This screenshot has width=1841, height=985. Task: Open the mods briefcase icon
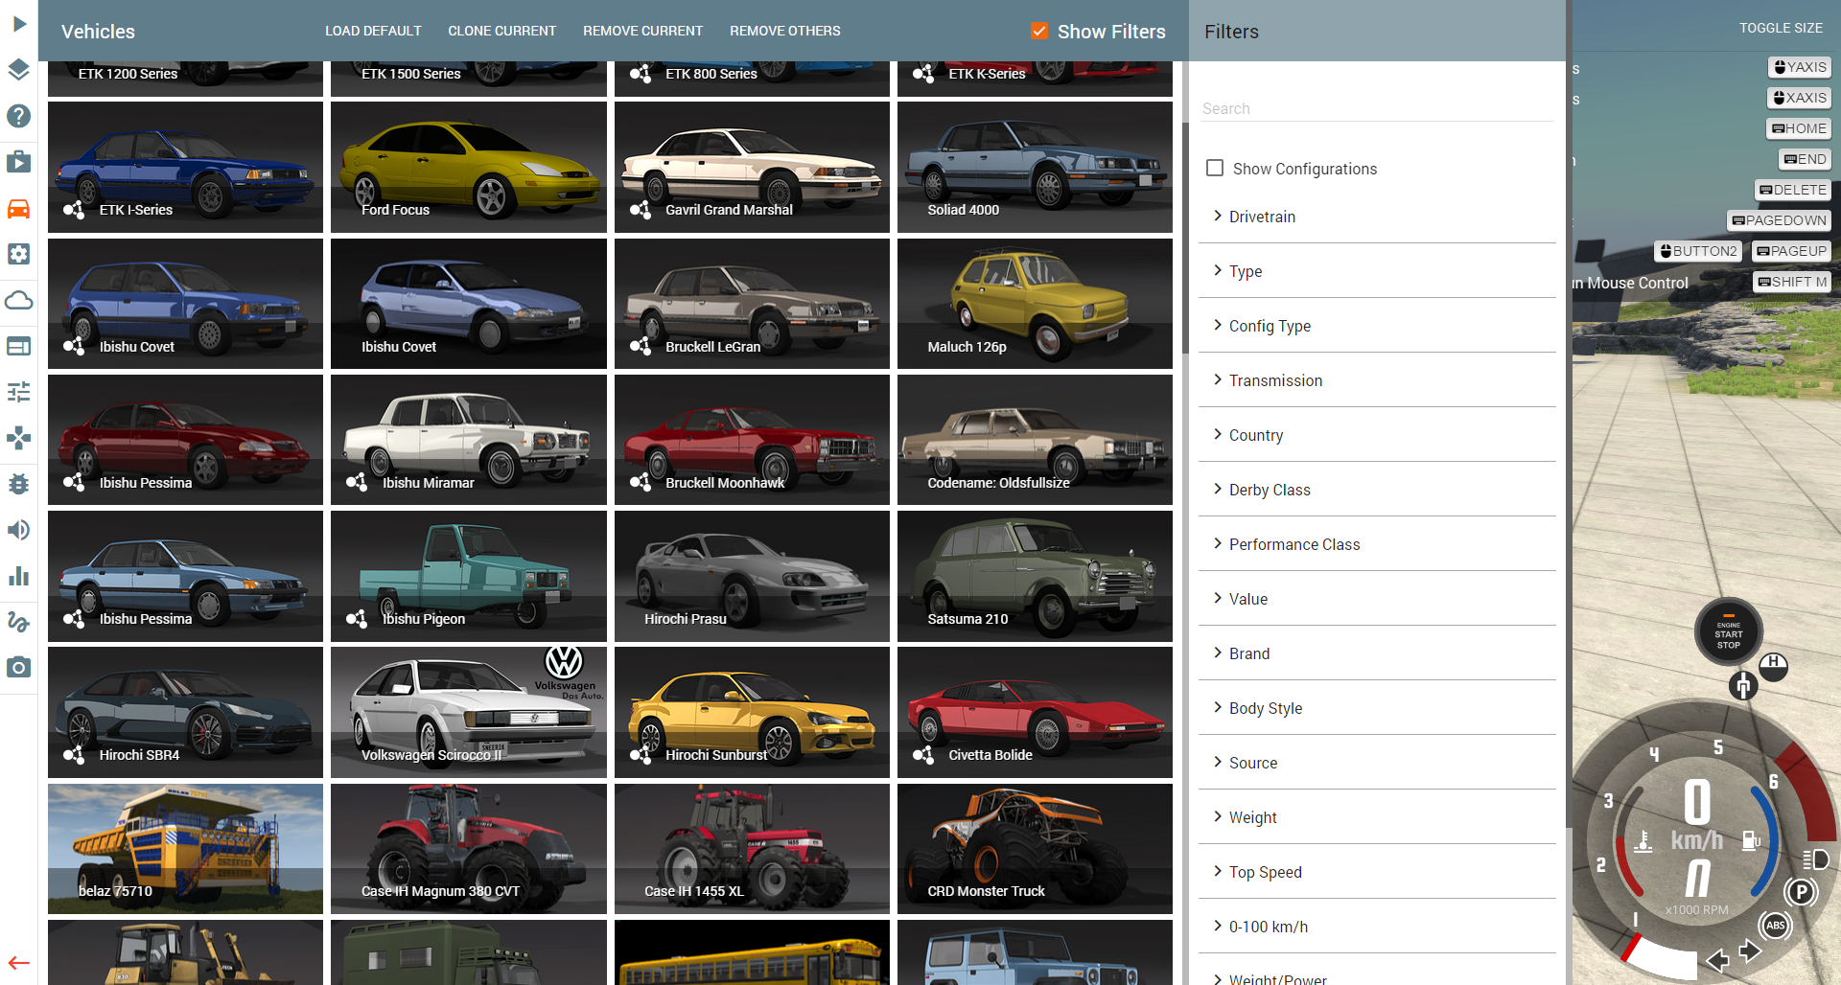point(19,162)
